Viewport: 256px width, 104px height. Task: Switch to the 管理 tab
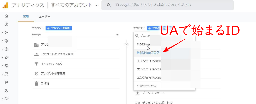click(26, 16)
